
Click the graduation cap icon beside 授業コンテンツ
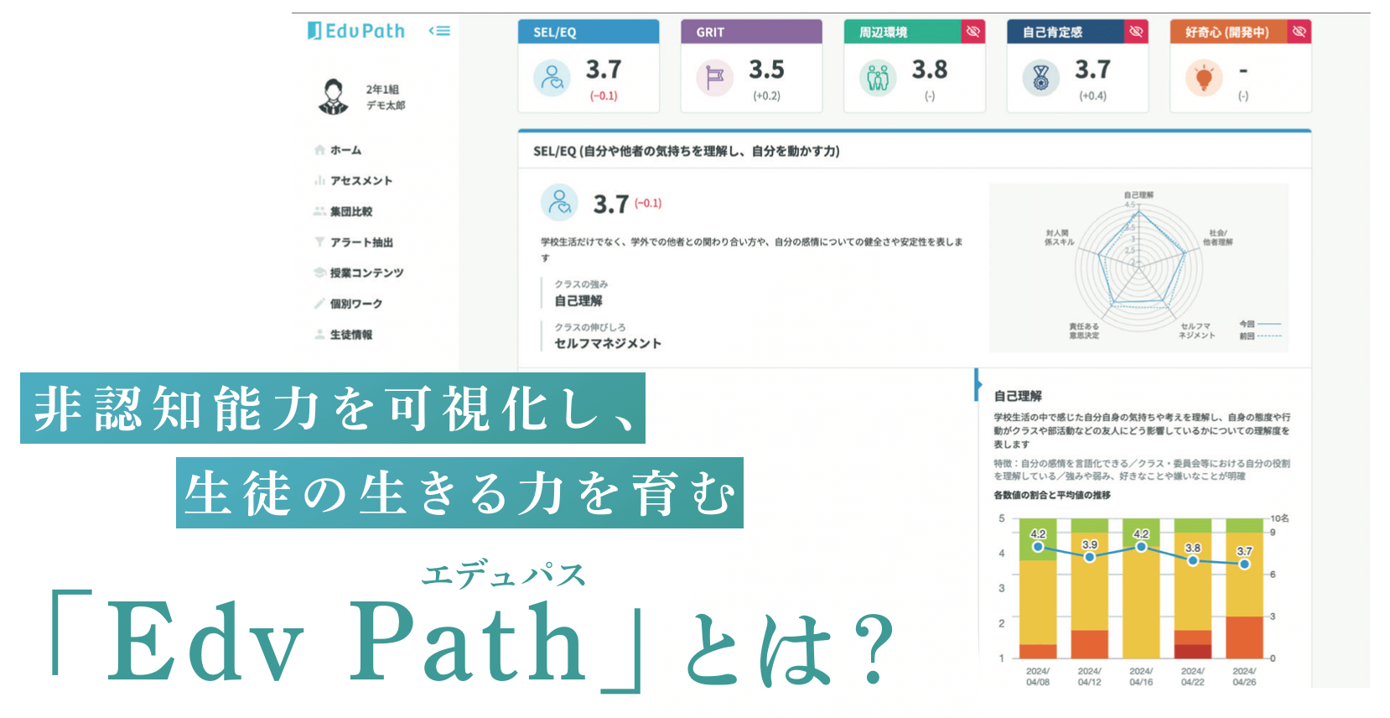[319, 273]
